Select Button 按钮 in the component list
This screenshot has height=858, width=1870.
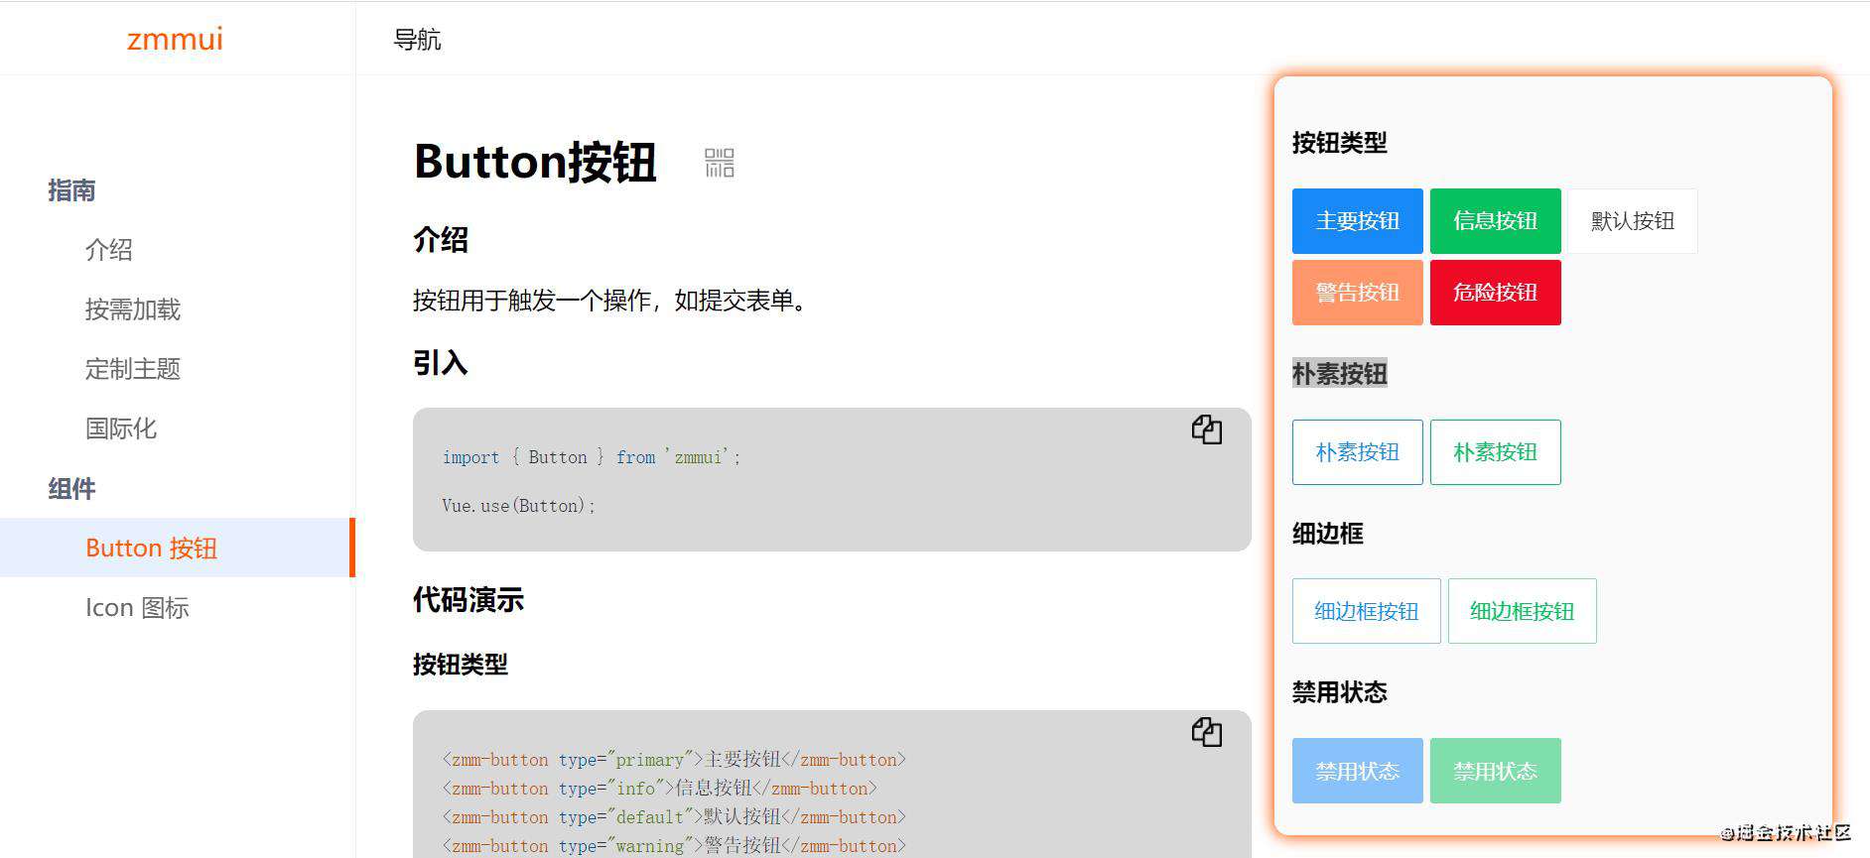pos(177,548)
